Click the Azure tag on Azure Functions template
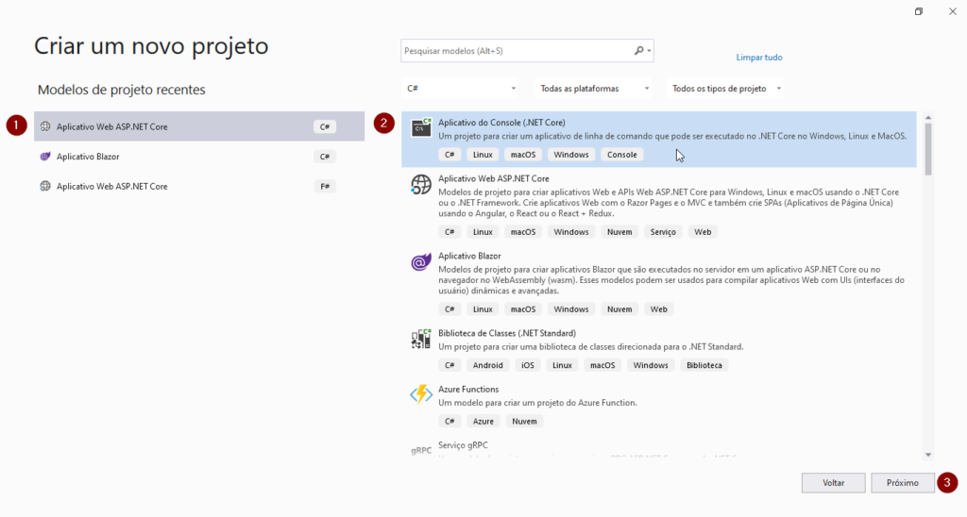Image resolution: width=967 pixels, height=517 pixels. pos(483,422)
